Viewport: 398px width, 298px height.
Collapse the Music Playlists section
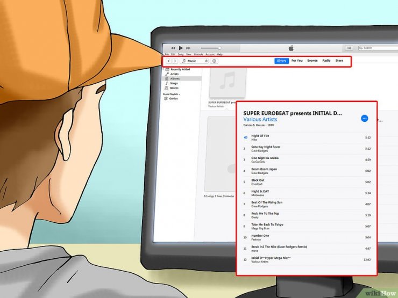[172, 95]
